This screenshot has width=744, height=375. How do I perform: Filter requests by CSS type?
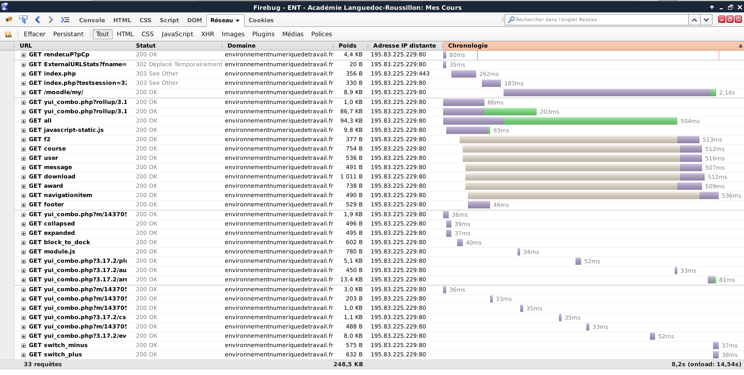point(148,34)
